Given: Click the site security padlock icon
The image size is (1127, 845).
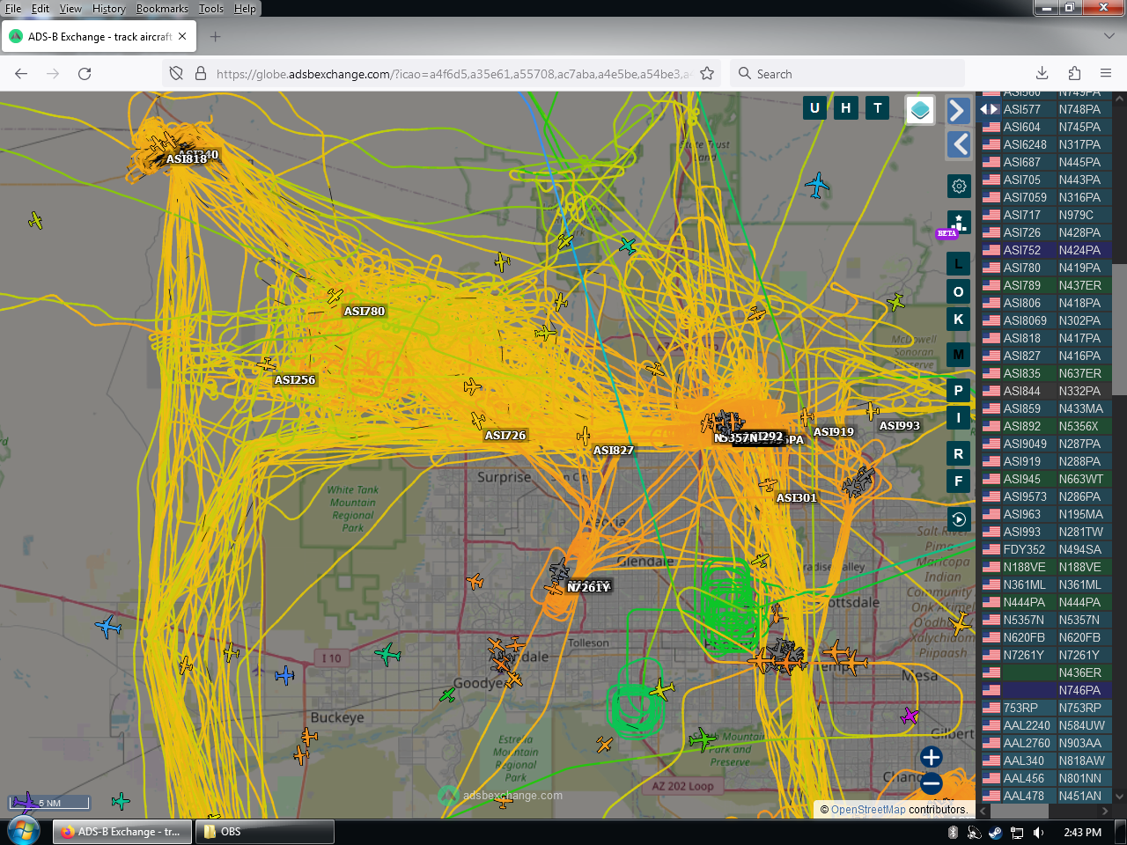Looking at the screenshot, I should 200,74.
